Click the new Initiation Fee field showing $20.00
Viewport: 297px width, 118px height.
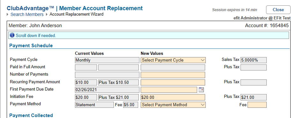(x=173, y=97)
